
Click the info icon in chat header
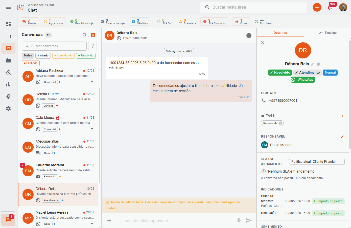coord(249,36)
